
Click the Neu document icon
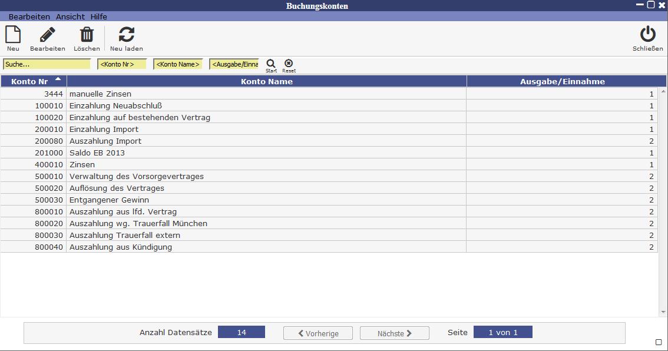point(13,35)
